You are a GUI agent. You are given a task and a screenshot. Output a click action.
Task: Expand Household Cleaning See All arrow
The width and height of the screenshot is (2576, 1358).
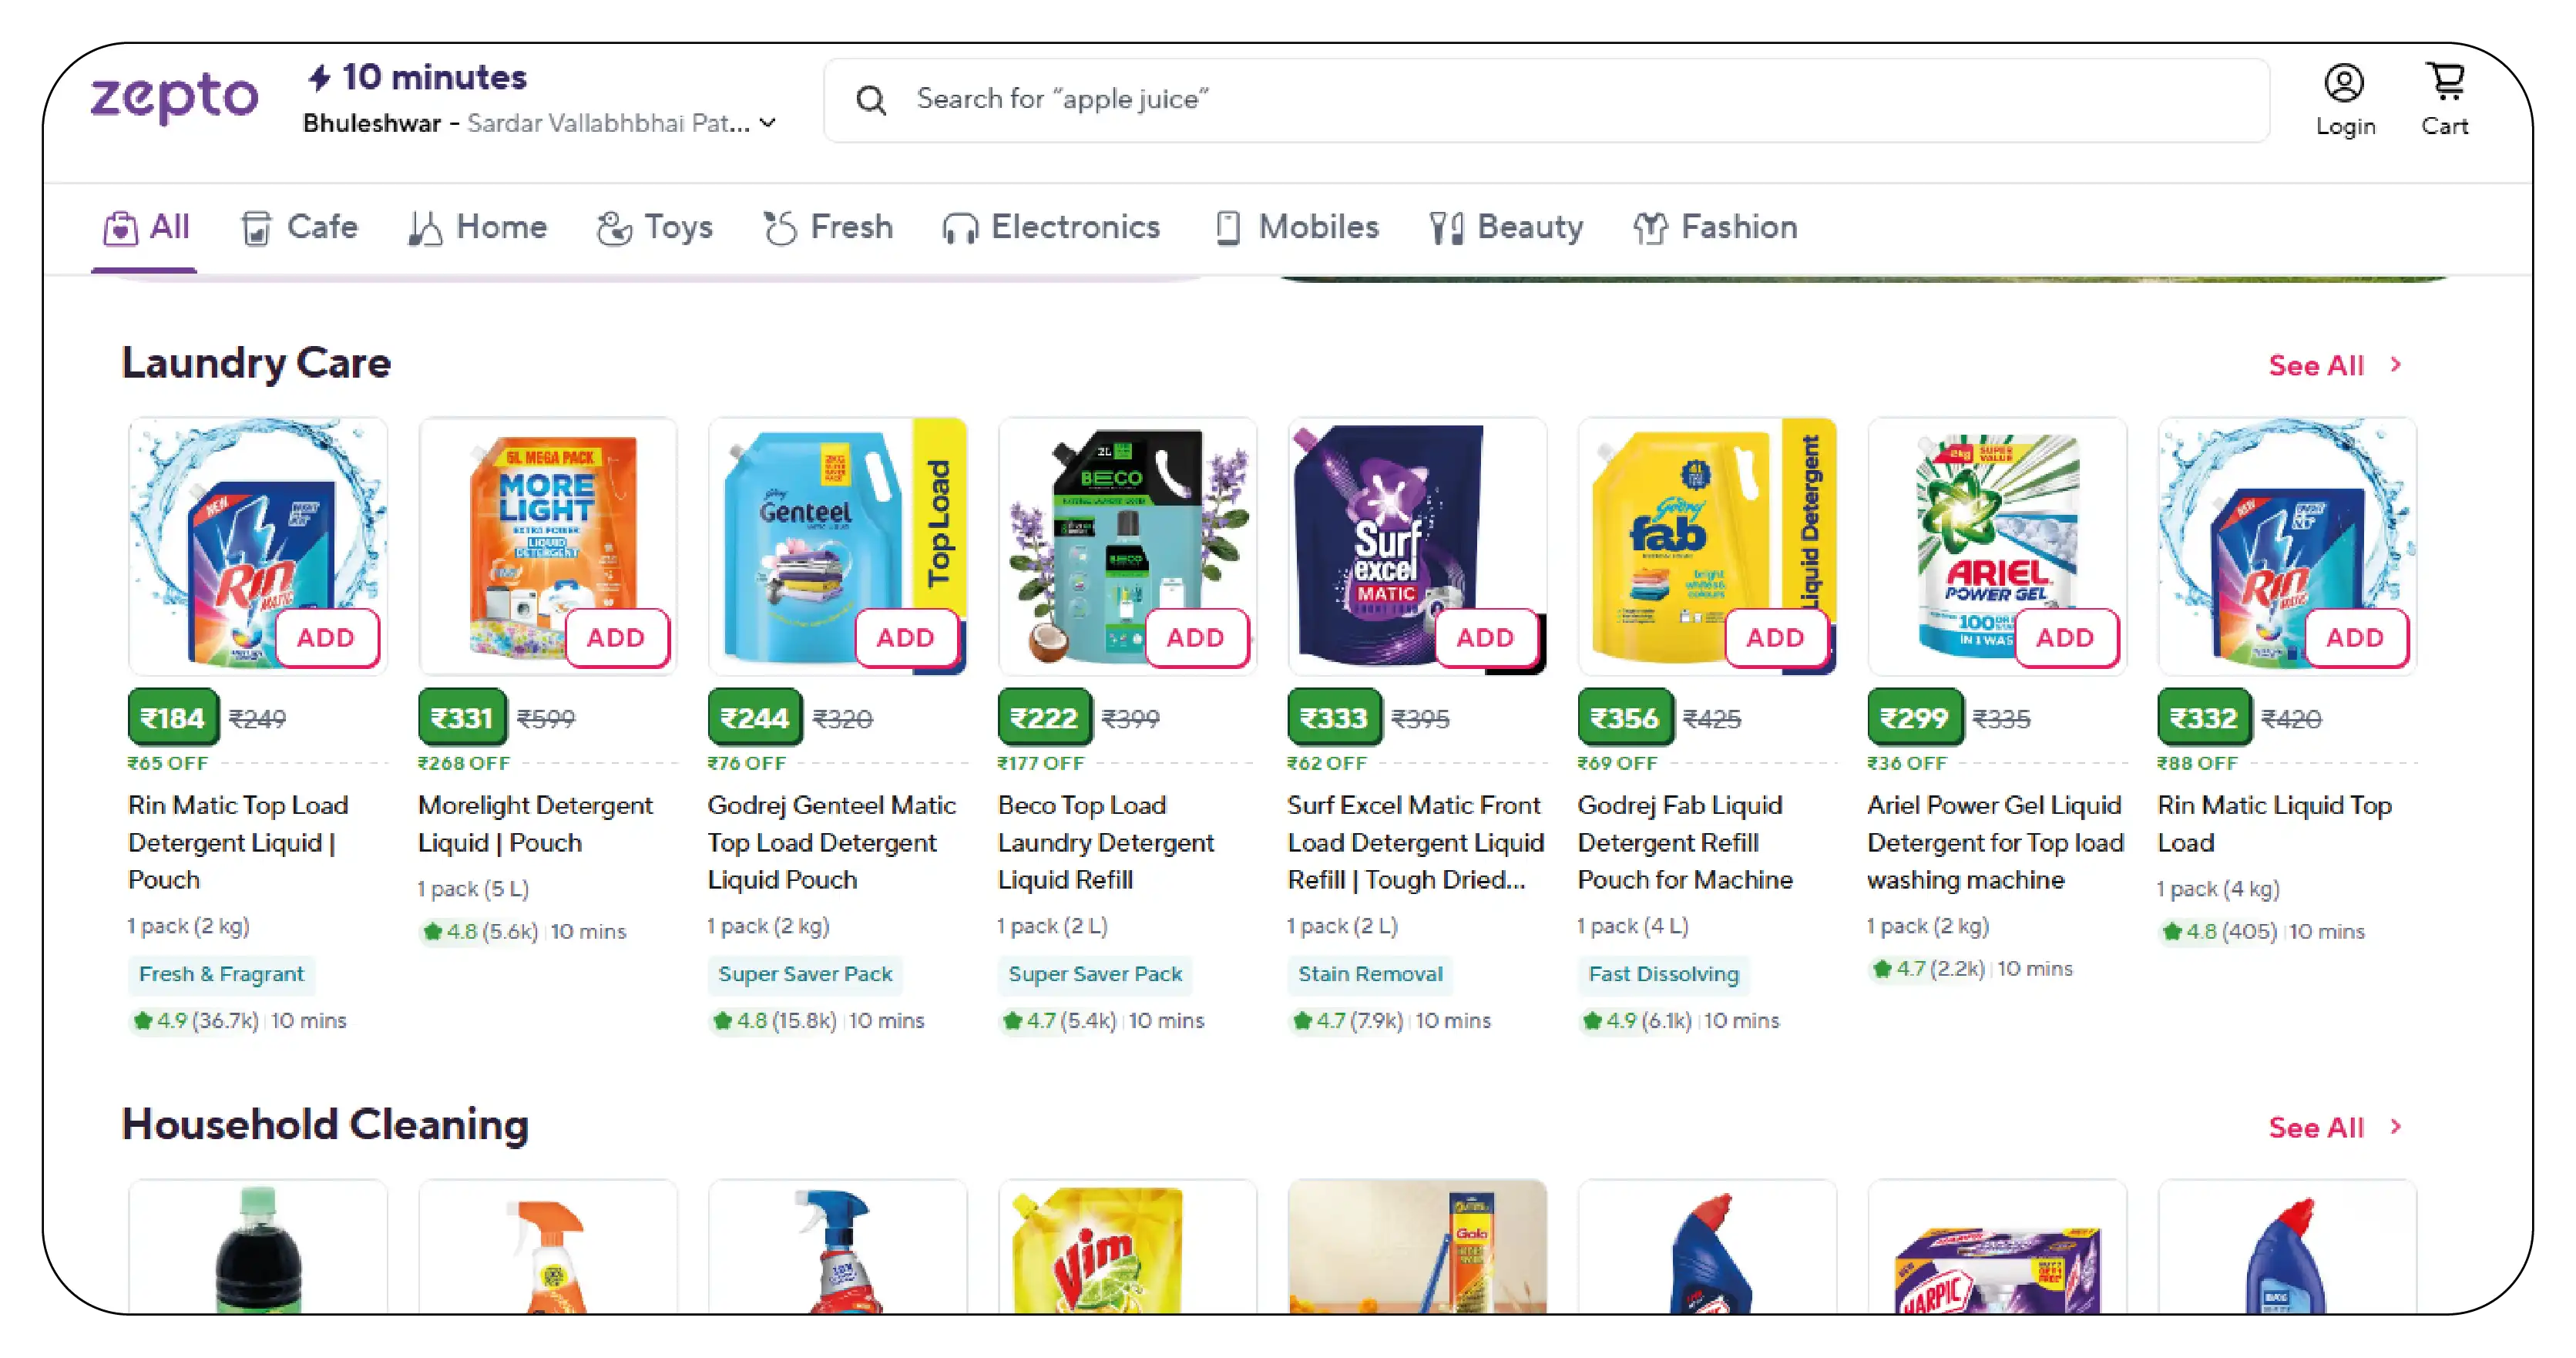[x=2396, y=1127]
